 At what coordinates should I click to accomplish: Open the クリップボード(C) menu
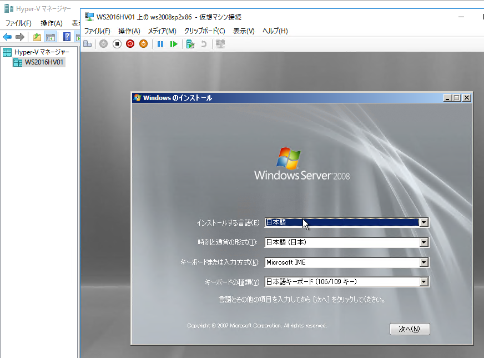(x=205, y=31)
